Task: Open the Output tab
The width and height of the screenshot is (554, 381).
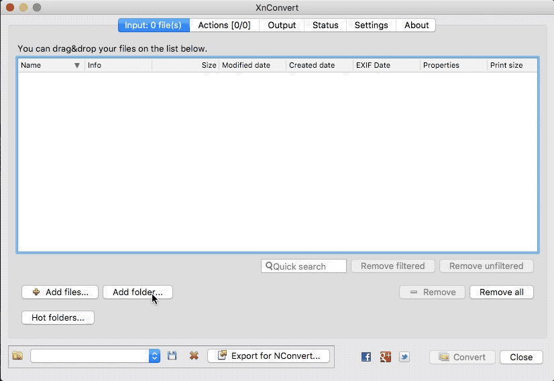Action: click(x=282, y=25)
